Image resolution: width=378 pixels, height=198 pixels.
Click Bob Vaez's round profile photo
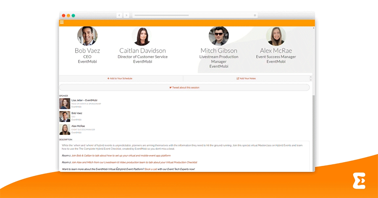pos(87,36)
